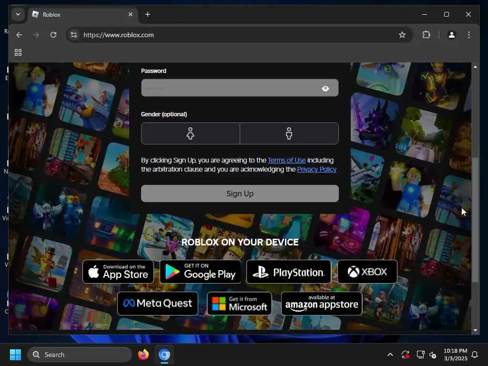Open the tab search dropdown arrow
The width and height of the screenshot is (488, 366).
tap(18, 14)
